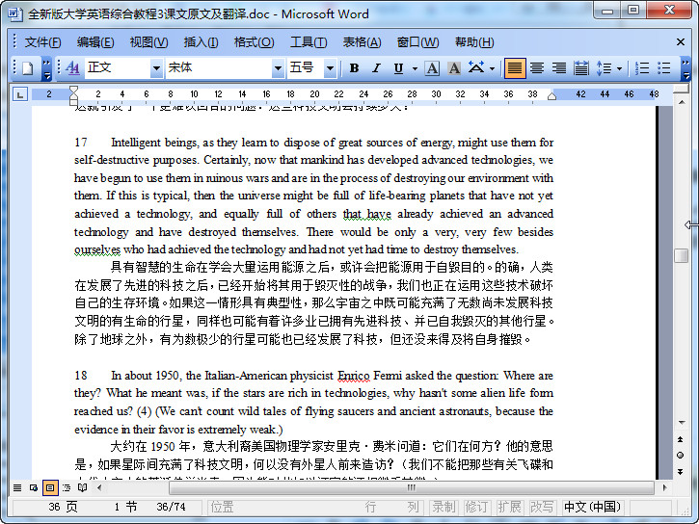Screen dimensions: 699x524
Task: Open the 文件(F) menu
Action: [x=42, y=42]
